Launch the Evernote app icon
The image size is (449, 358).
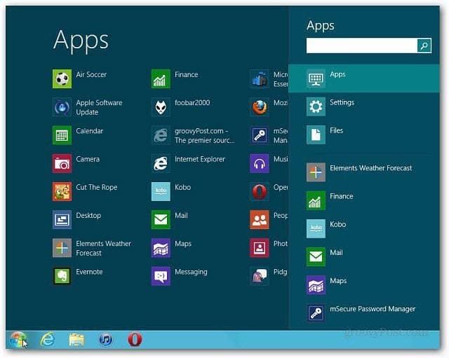pos(62,276)
